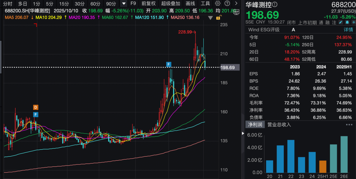Open the time period dropdown arrow
Viewport: 356px width, 179px height.
[x=124, y=4]
